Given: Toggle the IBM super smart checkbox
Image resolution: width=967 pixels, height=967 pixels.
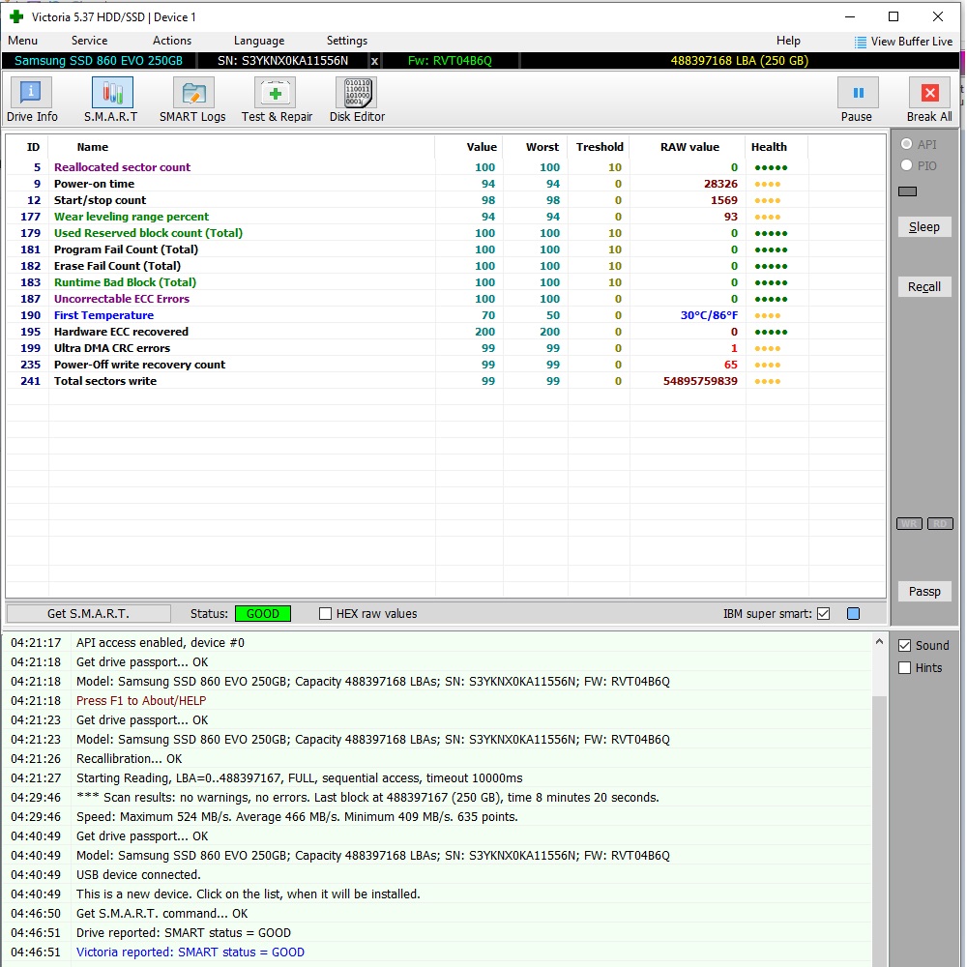Looking at the screenshot, I should pos(823,614).
